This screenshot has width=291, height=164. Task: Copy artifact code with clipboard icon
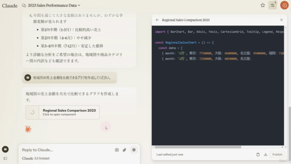point(258,154)
